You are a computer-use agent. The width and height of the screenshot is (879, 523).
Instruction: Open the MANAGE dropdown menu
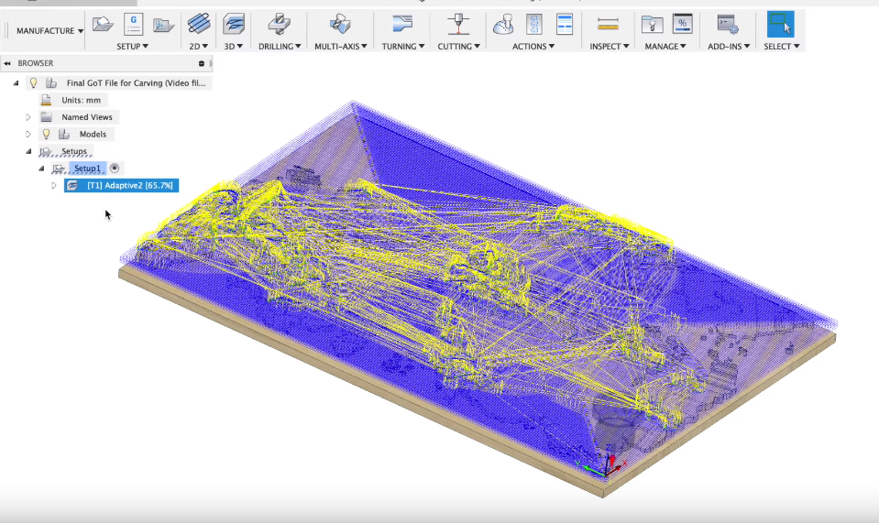(665, 46)
